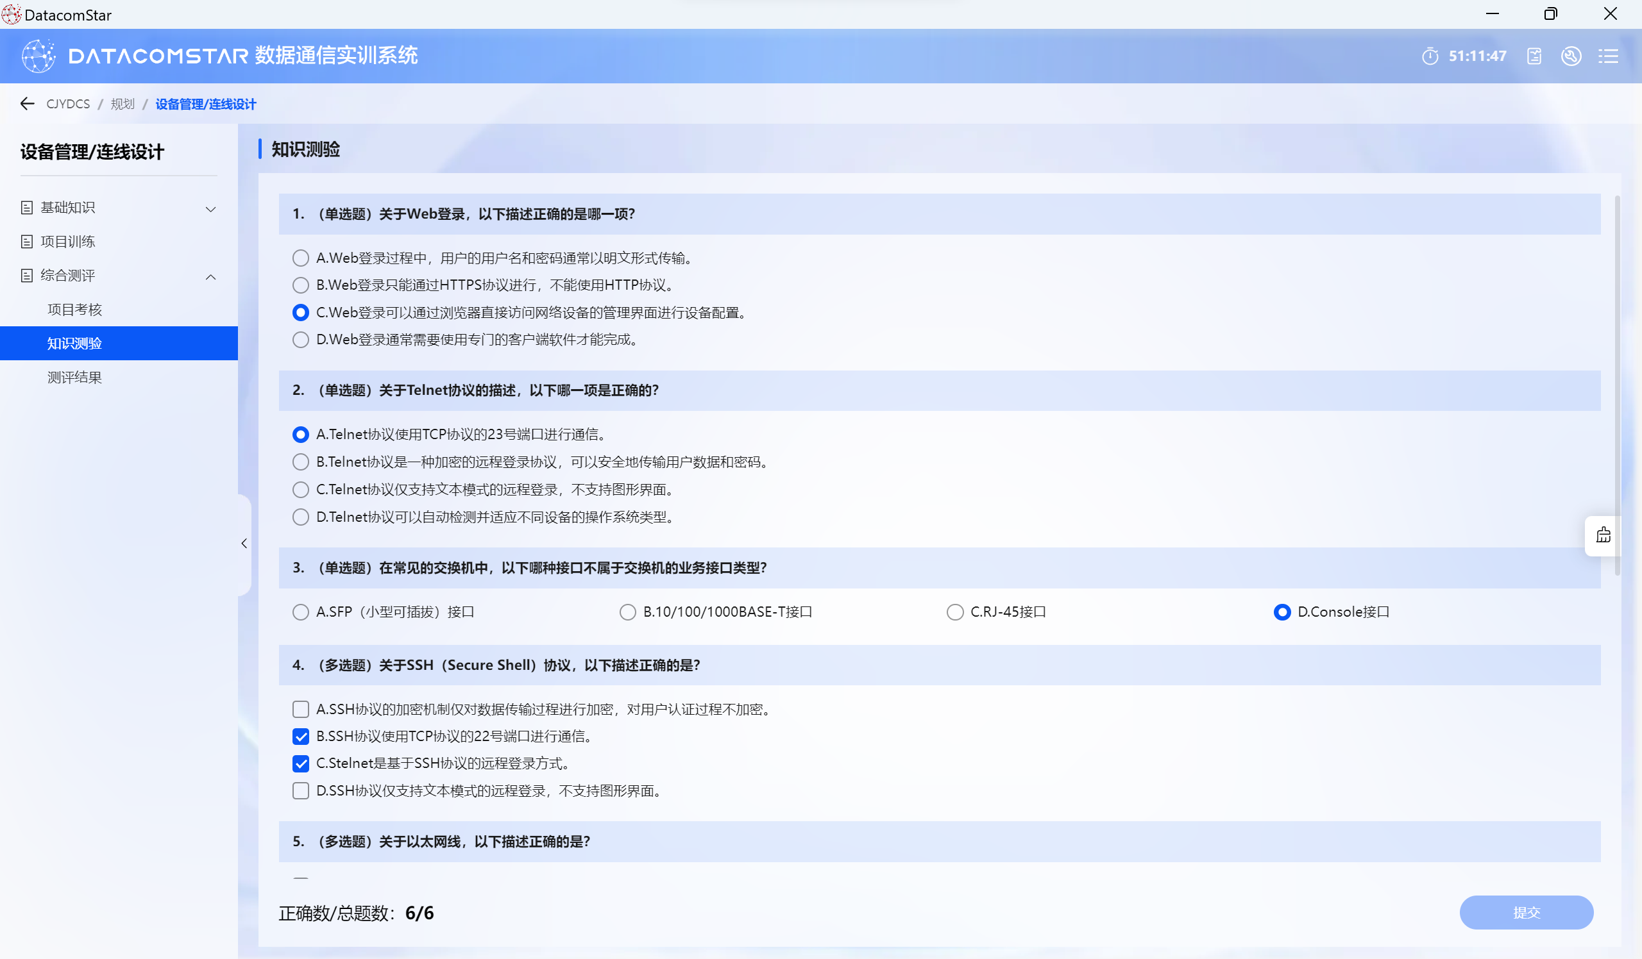Click the back arrow in breadcrumb bar

point(27,103)
